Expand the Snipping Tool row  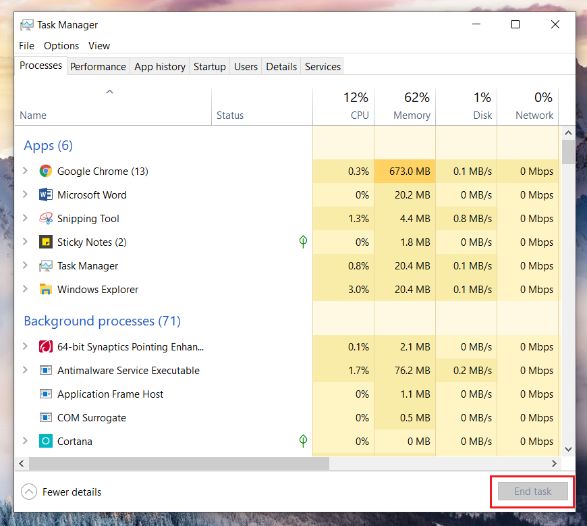pyautogui.click(x=25, y=218)
